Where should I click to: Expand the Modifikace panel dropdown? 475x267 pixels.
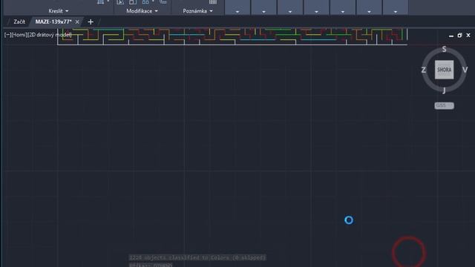[x=142, y=11]
